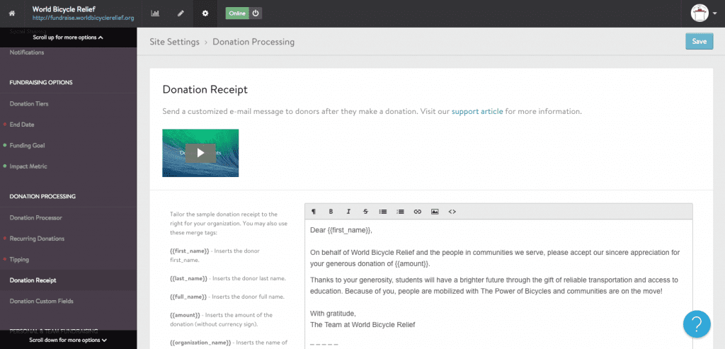Click the {{full_name}} merge tag description
Image resolution: width=725 pixels, height=349 pixels.
pos(227,297)
